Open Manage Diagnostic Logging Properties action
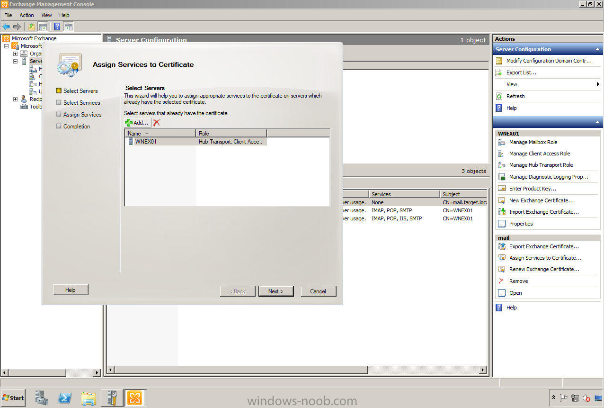 (549, 177)
